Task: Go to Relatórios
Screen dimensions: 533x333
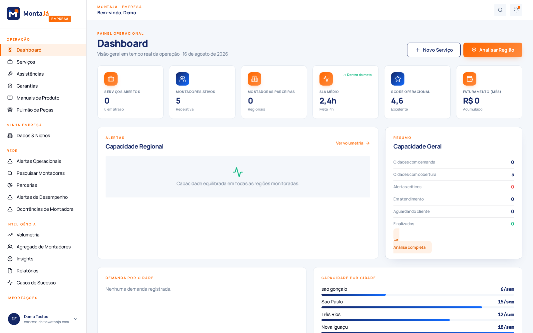Action: click(x=43, y=271)
